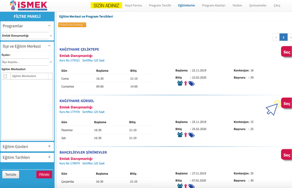Screen dimensions: 292x188
Task: Select the Bahçelievler Şirinevler course with Seç
Action: coord(287,155)
